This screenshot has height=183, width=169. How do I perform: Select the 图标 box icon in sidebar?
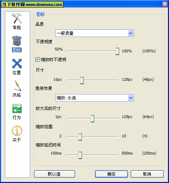[17, 41]
